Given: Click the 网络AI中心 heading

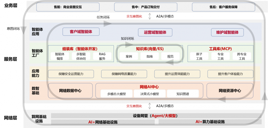Looking at the screenshot, I should tap(149, 87).
